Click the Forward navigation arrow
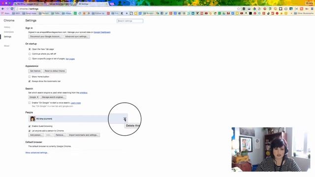This screenshot has height=177, width=315. tap(7, 9)
